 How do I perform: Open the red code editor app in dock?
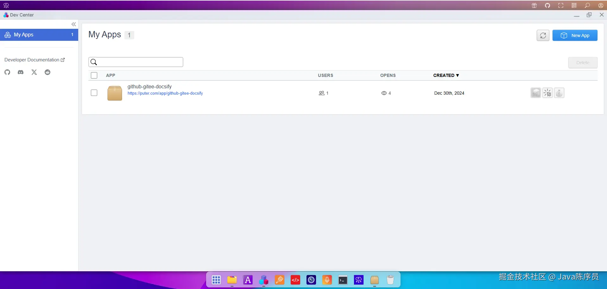click(x=295, y=280)
